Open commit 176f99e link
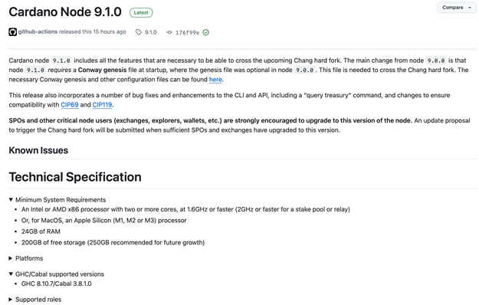The height and width of the screenshot is (305, 479). click(187, 32)
